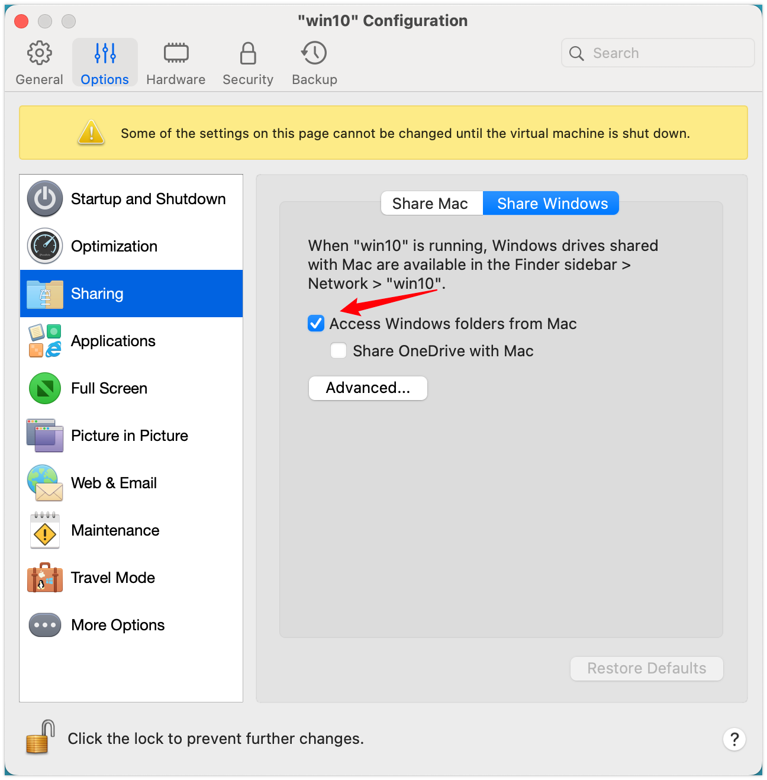
Task: Click the Startup and Shutdown power icon
Action: [x=45, y=199]
